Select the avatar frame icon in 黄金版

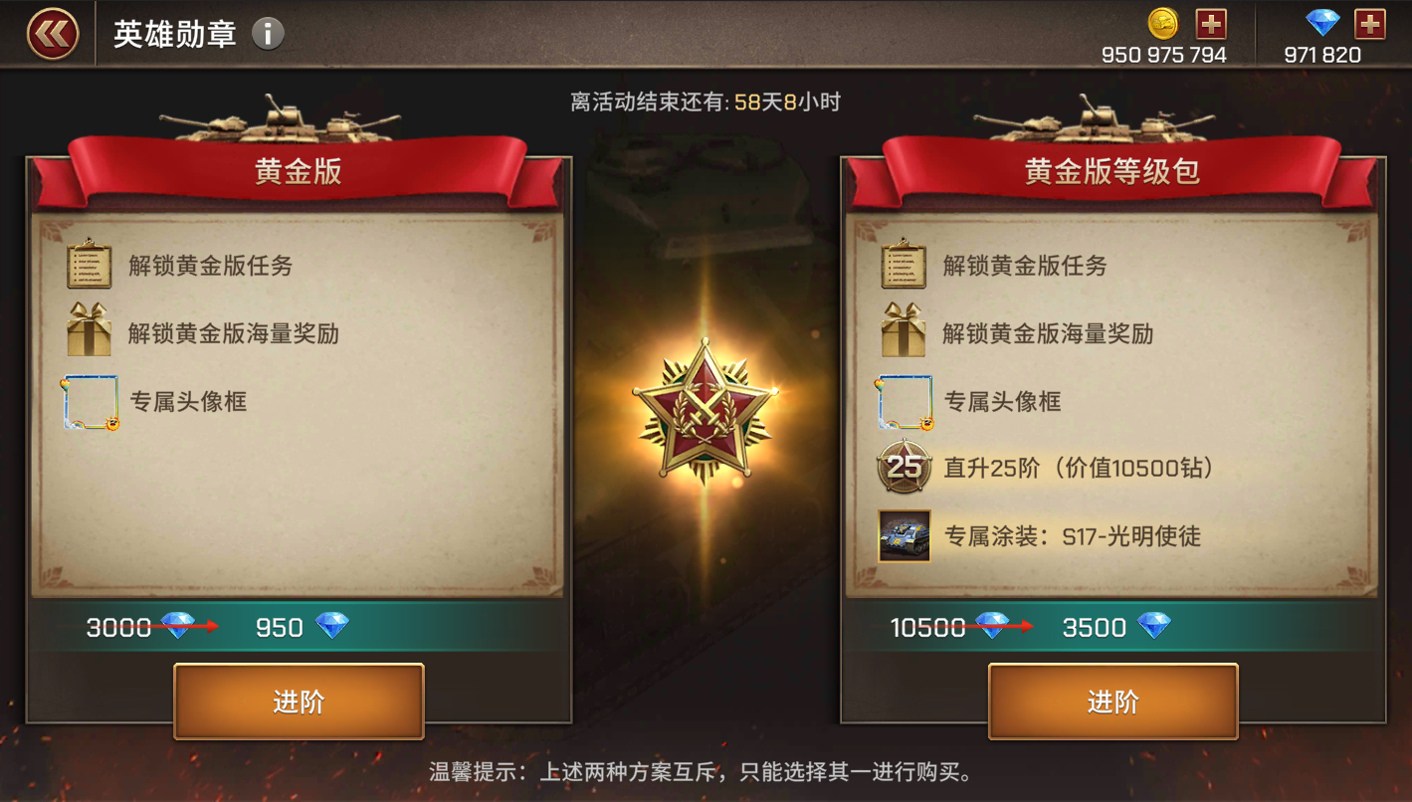pyautogui.click(x=91, y=402)
